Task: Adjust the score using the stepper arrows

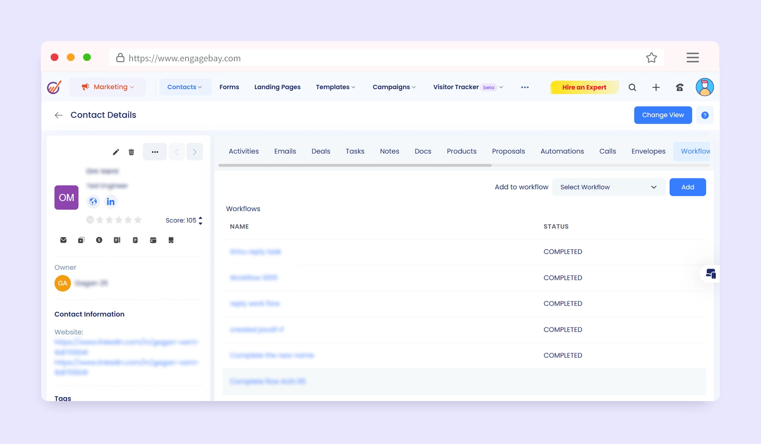Action: (200, 221)
